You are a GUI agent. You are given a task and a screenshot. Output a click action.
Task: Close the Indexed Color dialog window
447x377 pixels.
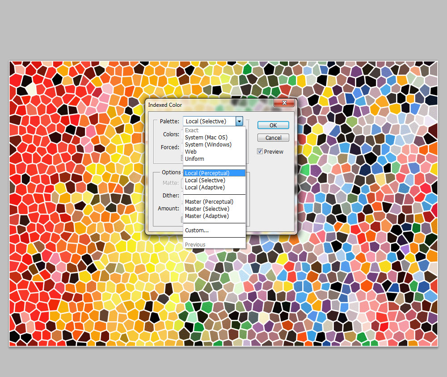coord(284,103)
